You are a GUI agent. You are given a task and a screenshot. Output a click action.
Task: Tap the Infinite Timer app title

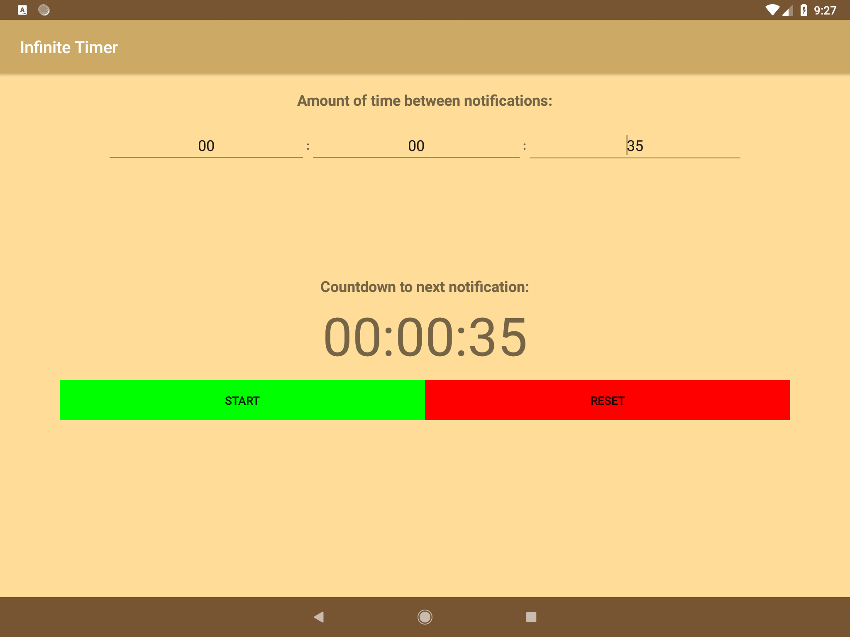(69, 47)
